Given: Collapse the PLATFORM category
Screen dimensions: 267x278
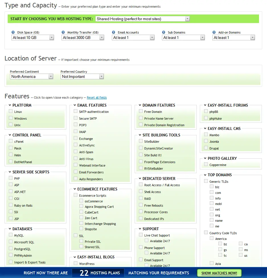Looking at the screenshot, I should click(10, 105).
